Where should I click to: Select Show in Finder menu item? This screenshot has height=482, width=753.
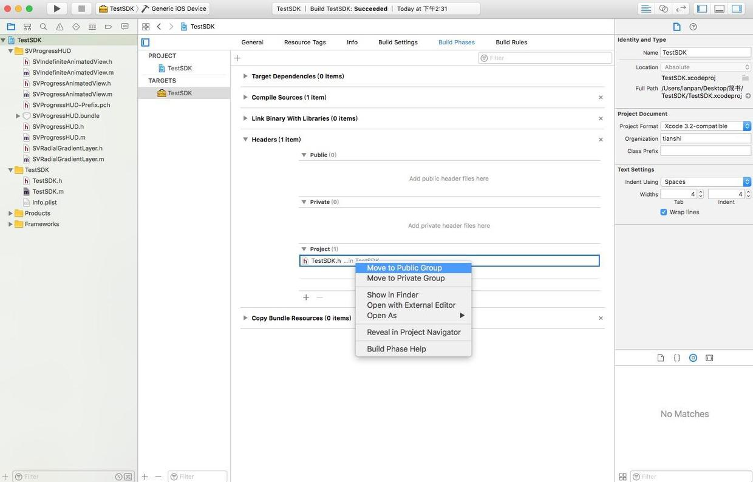[414, 295]
